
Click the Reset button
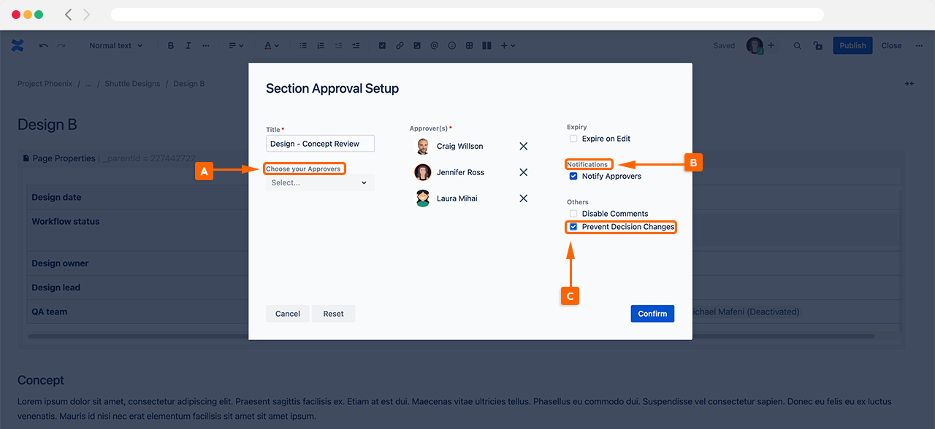pyautogui.click(x=333, y=314)
